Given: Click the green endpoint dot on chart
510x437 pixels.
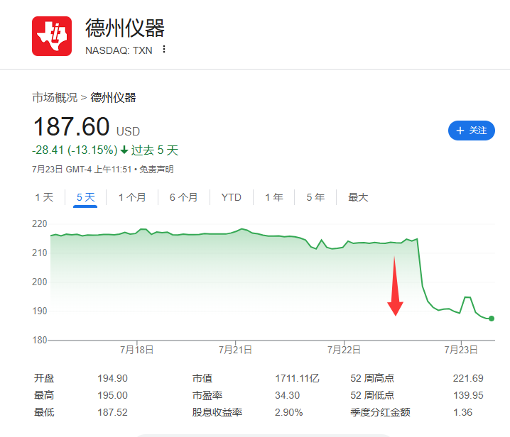Looking at the screenshot, I should 492,319.
